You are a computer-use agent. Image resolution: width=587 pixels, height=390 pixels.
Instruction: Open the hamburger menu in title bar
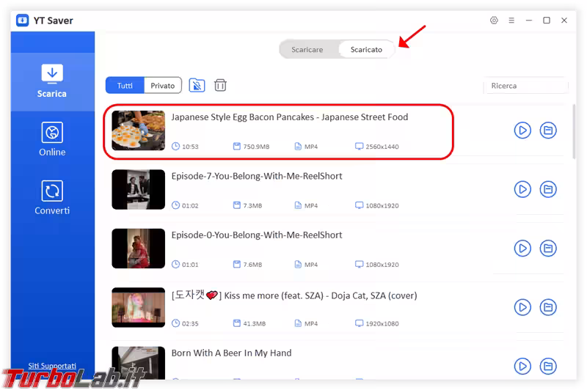pos(511,21)
